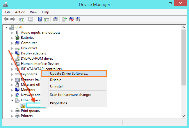This screenshot has width=189, height=128.
Task: Choose Scan for hardware changes menu entry
Action: click(74, 95)
